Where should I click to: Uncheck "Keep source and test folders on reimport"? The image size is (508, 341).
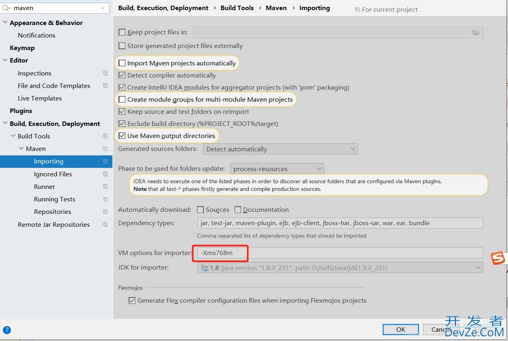(122, 111)
